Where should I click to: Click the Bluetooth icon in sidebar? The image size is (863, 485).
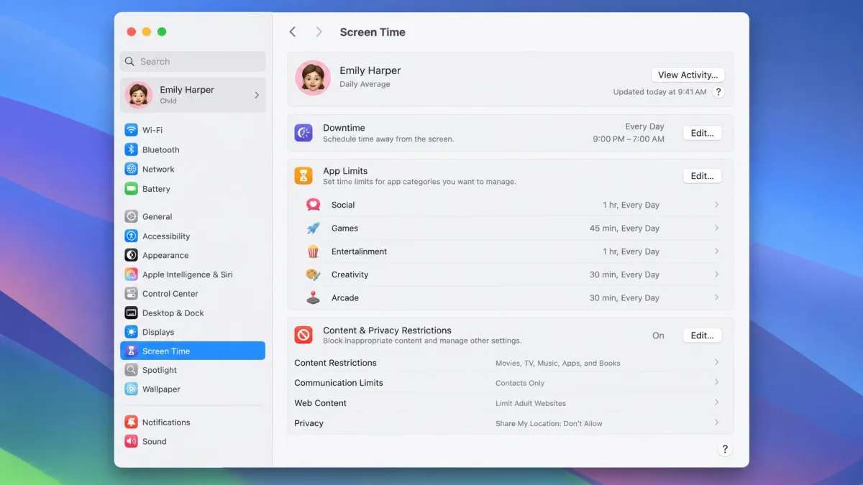pyautogui.click(x=131, y=149)
